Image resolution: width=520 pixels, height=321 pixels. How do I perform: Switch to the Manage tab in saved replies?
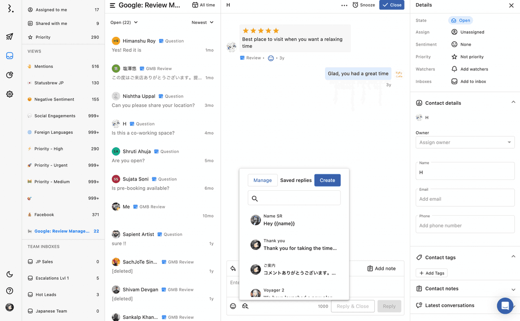coord(263,180)
